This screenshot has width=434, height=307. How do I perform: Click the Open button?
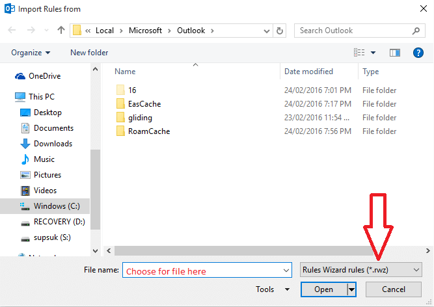[x=323, y=289]
